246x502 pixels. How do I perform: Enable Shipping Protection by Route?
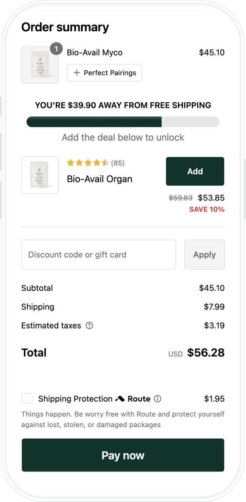click(27, 399)
